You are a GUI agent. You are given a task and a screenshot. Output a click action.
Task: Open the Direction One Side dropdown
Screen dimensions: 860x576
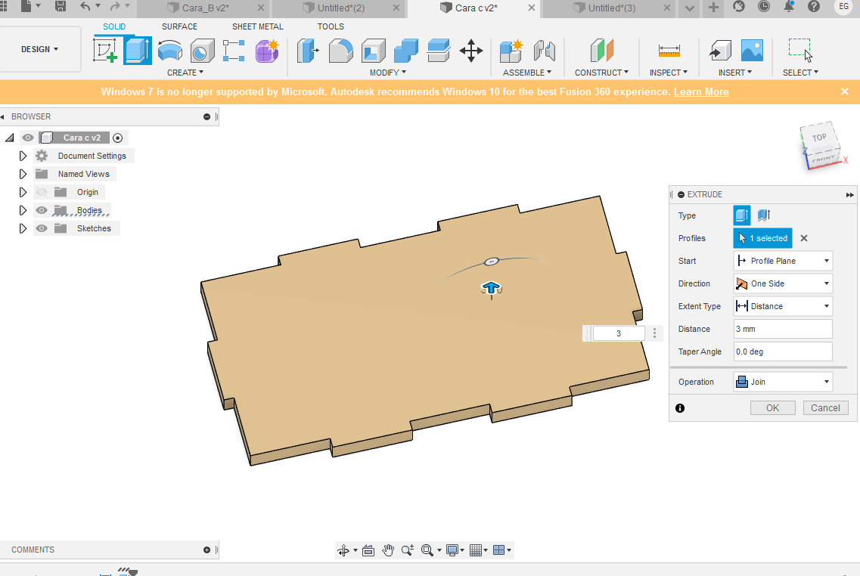tap(783, 283)
